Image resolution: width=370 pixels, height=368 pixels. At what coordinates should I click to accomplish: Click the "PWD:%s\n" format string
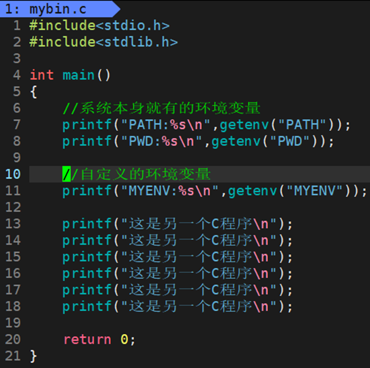(x=161, y=141)
